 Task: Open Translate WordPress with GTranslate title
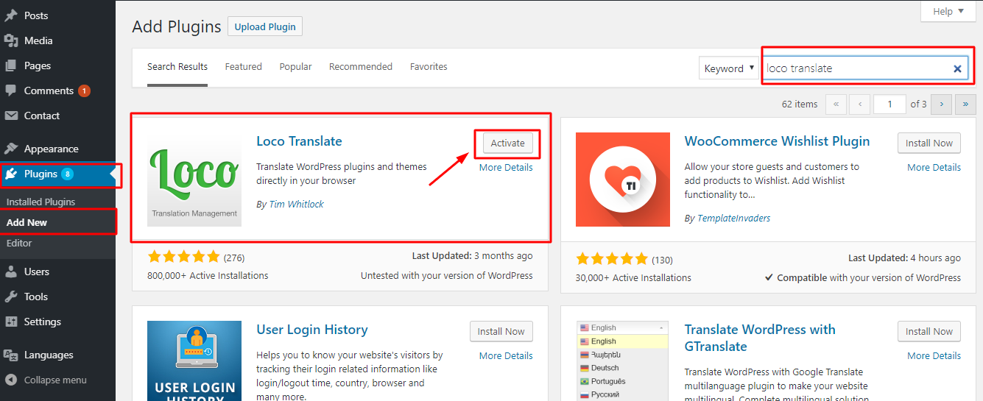pyautogui.click(x=760, y=338)
